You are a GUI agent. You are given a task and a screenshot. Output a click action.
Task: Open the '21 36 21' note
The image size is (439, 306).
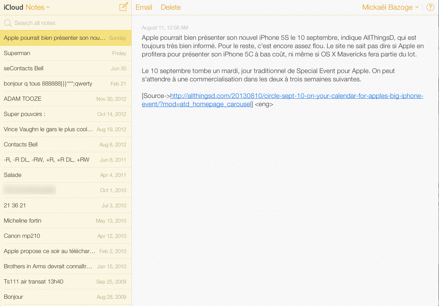[66, 206]
